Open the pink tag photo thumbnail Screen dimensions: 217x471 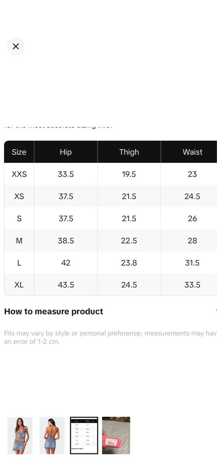[x=116, y=436]
